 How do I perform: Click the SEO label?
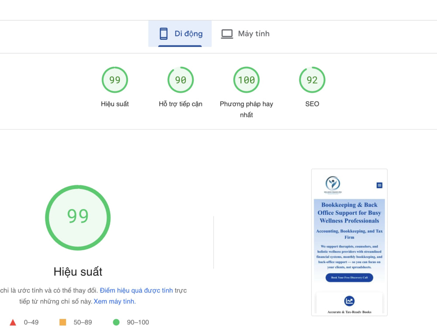click(x=312, y=104)
